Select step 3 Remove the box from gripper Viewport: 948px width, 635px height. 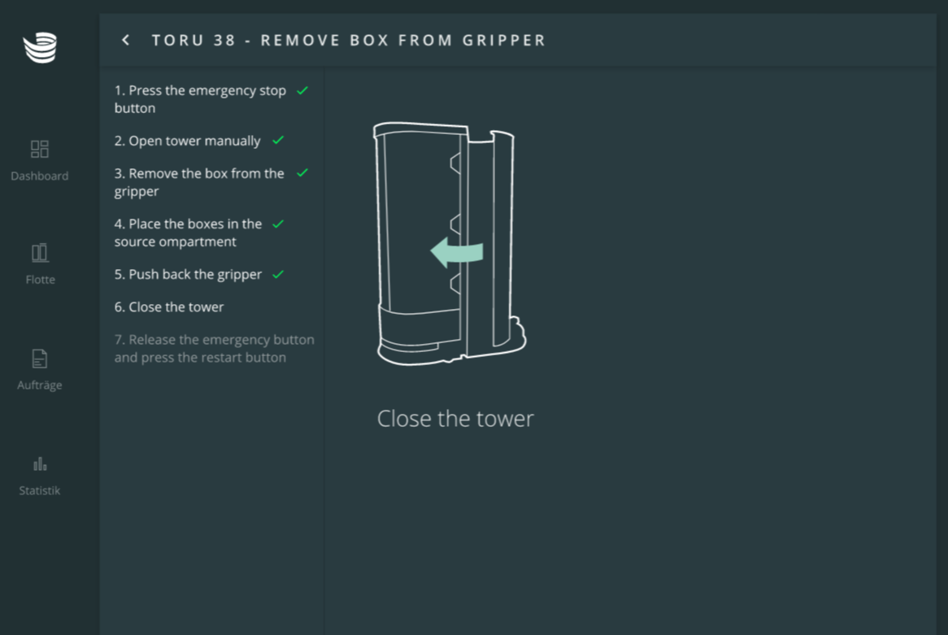pos(199,182)
